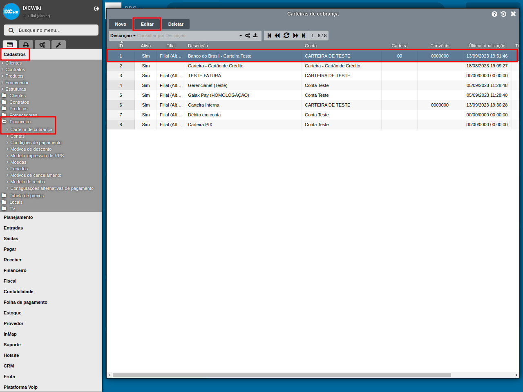This screenshot has height=392, width=523.
Task: Click the horizontal scrollbar of the grid
Action: 282,375
